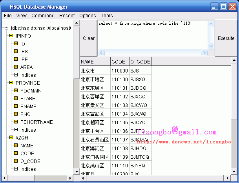Screen dimensions: 239x183
Task: Expand the O_CODE column in tree
Action: 16,161
